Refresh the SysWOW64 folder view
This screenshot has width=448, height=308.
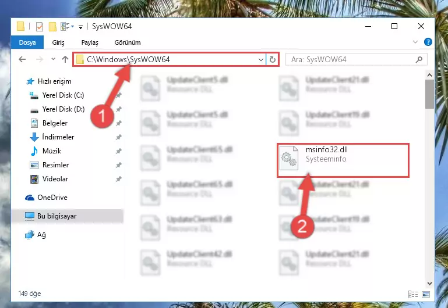coord(272,59)
